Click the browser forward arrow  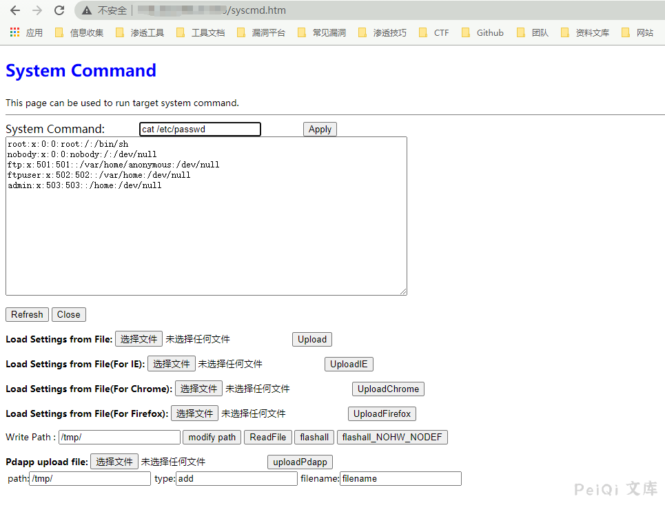37,10
